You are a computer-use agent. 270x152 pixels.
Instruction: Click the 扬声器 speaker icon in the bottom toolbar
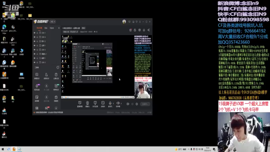(118, 103)
